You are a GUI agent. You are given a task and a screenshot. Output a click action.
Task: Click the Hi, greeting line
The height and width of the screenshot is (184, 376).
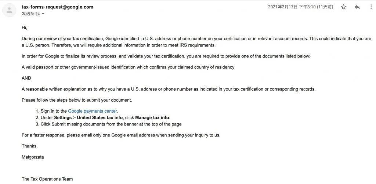tap(25, 28)
